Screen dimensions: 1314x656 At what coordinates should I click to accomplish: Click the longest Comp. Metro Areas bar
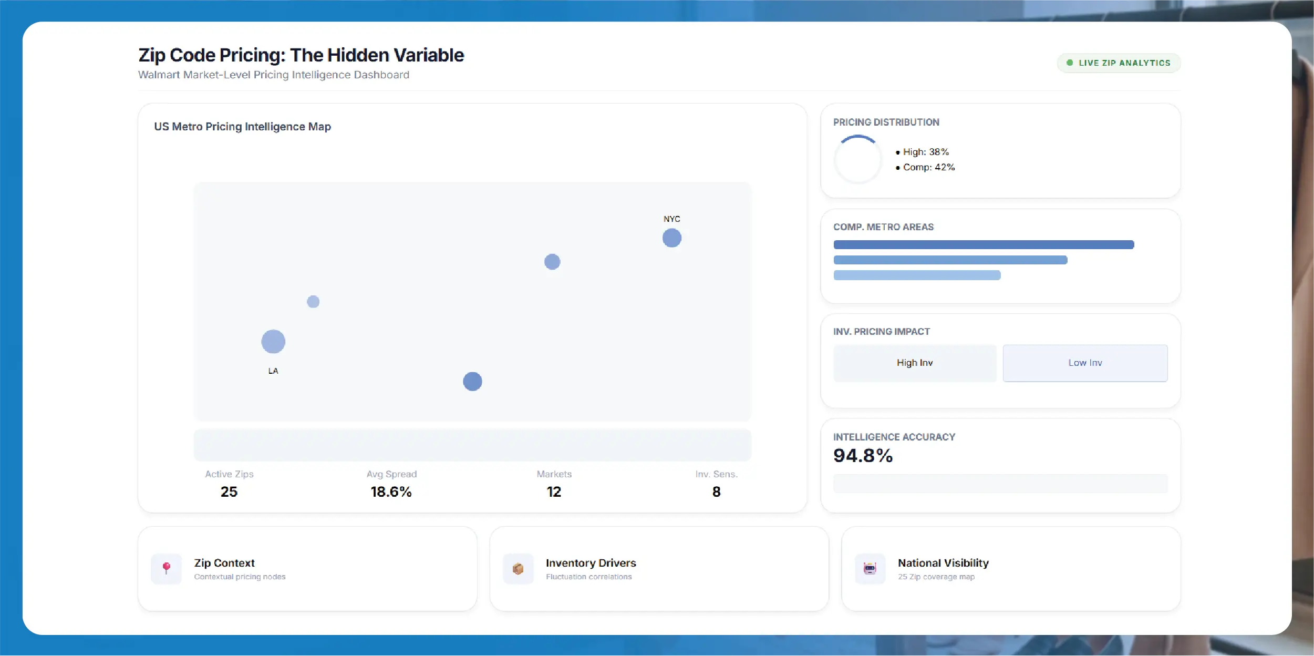click(984, 244)
